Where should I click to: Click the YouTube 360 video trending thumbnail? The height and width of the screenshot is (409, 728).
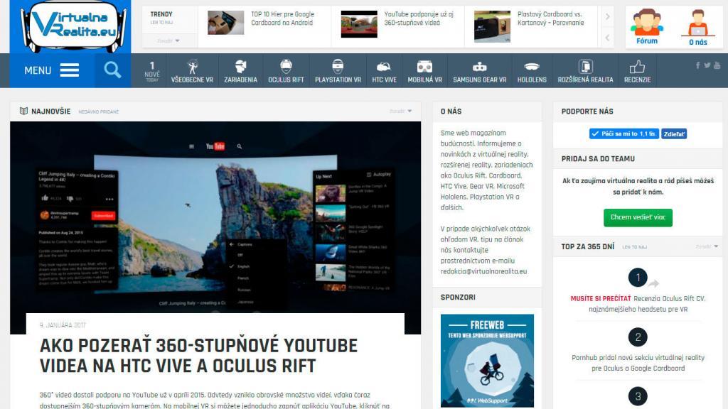point(359,24)
